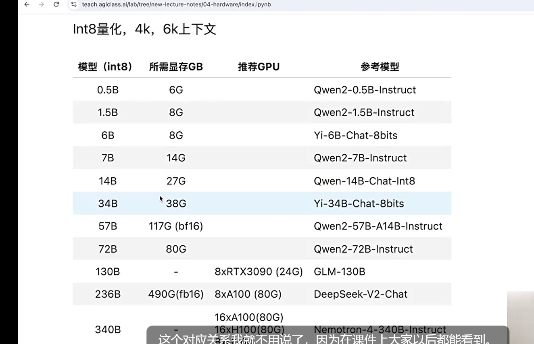
Task: Reload the page with the refresh icon
Action: pos(56,4)
